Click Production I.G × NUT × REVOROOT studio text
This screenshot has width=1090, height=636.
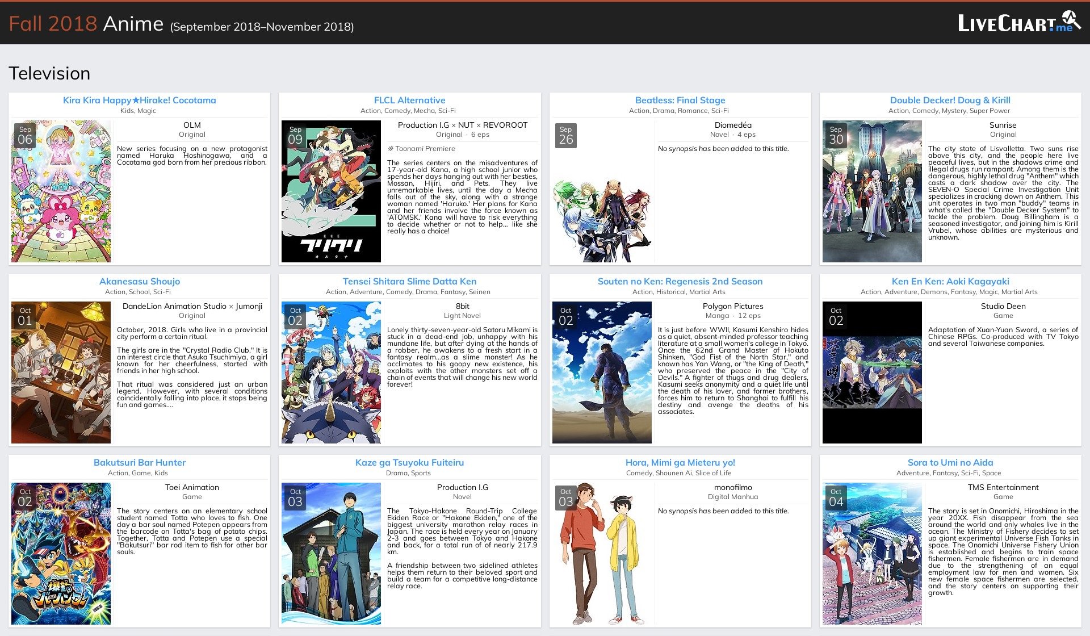click(x=463, y=125)
